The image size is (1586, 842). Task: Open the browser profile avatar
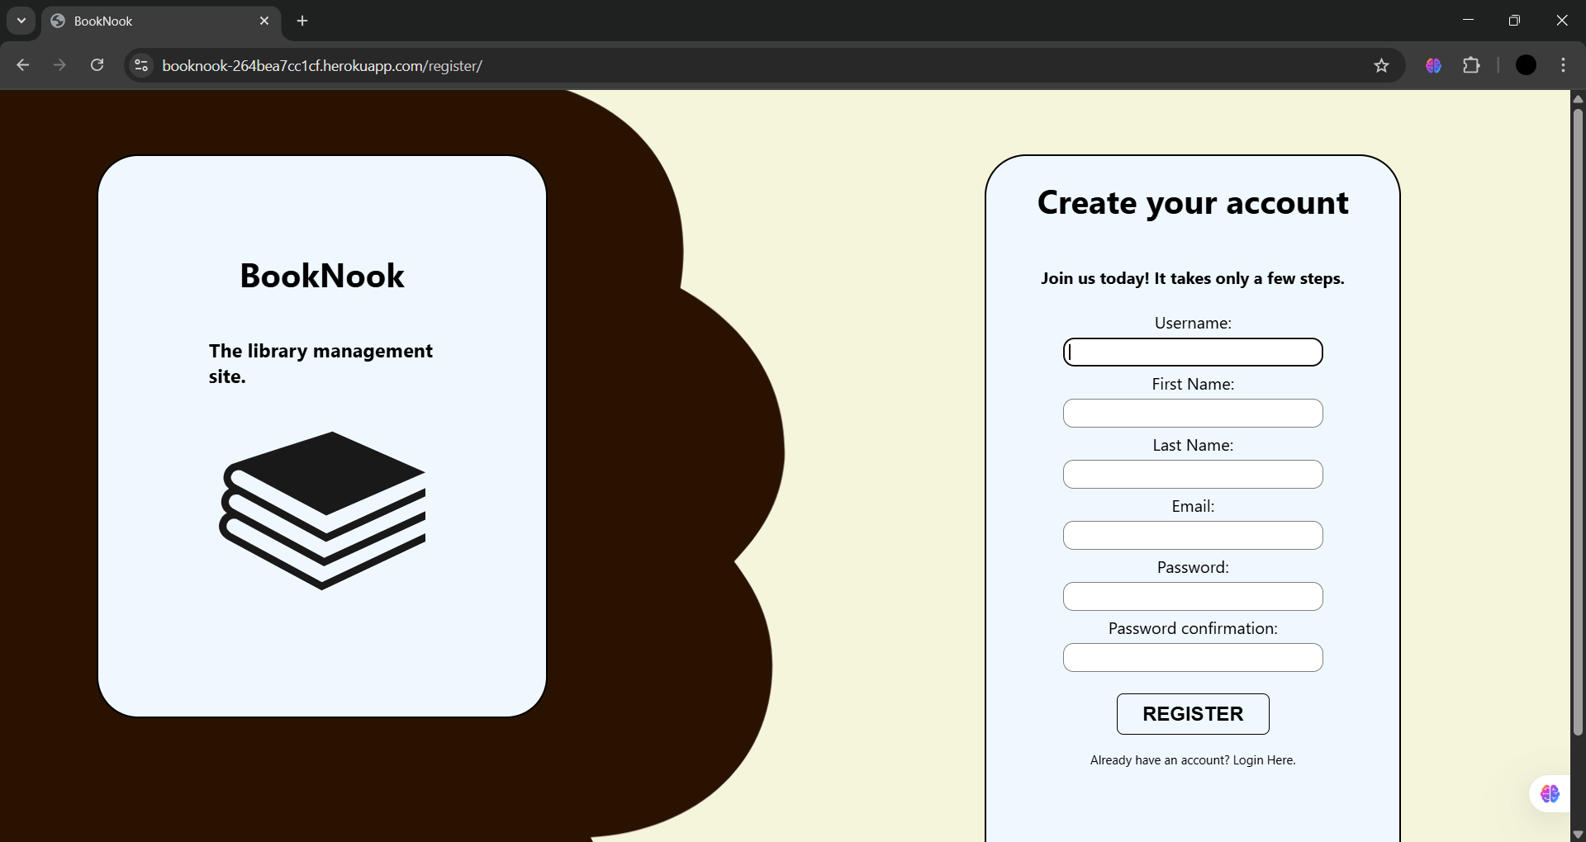click(1526, 66)
